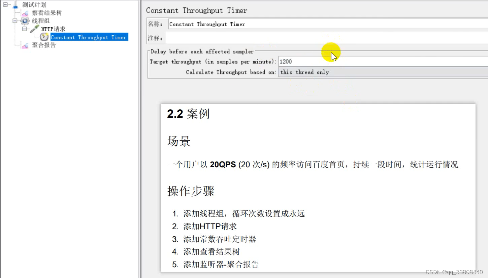This screenshot has width=488, height=278.
Task: Click the 20QPS scenario sentence
Action: 313,165
